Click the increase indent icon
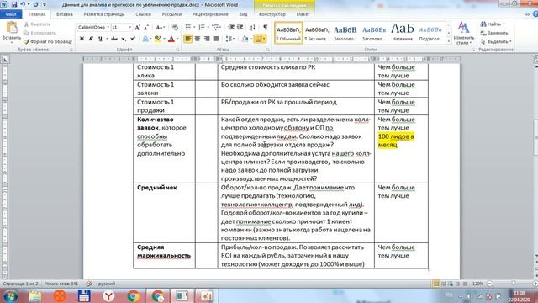Viewport: 538px width, 303px height. (x=240, y=28)
